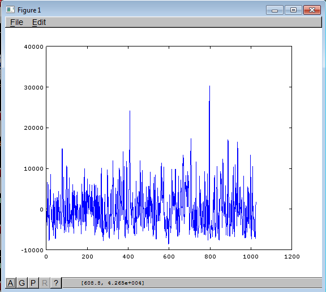Click the coordinates readout in the status bar
This screenshot has height=292, width=326.
click(113, 283)
